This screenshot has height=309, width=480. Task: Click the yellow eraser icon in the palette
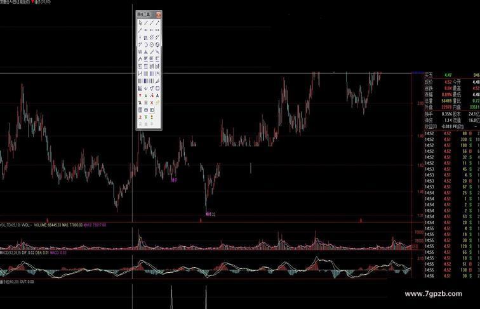coord(157,103)
